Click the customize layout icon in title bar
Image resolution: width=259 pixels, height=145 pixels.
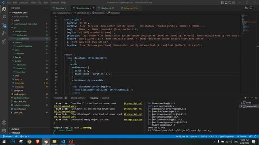234,2
